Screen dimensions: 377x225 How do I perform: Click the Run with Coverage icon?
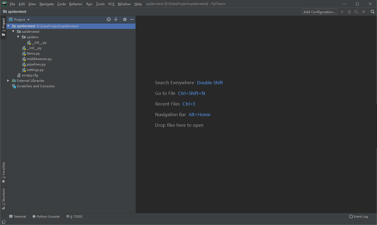[357, 12]
